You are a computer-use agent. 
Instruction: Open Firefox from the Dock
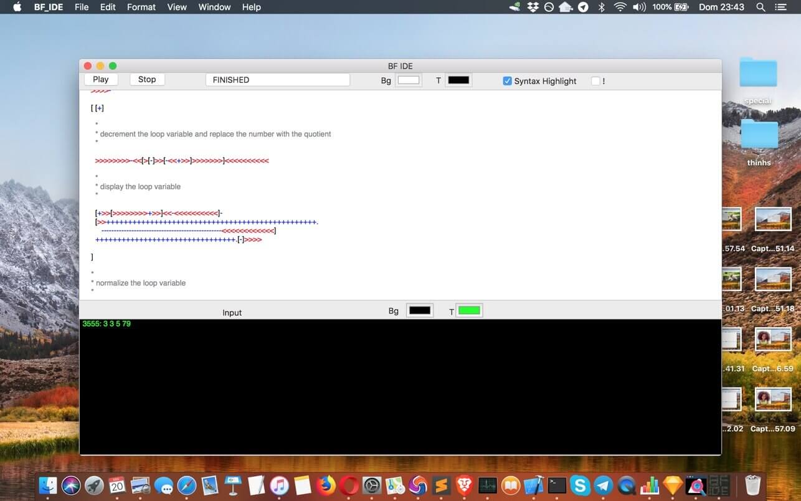coord(325,485)
